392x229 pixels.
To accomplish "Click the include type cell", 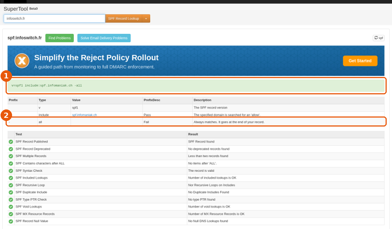I will tap(54, 115).
